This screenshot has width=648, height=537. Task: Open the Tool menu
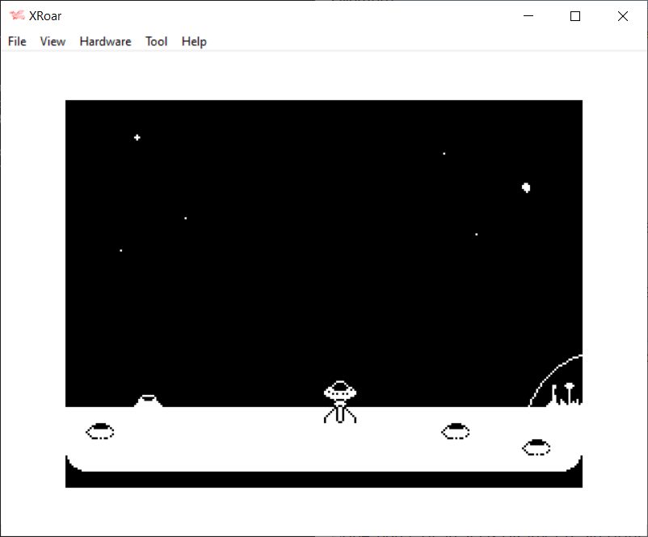[x=156, y=41]
